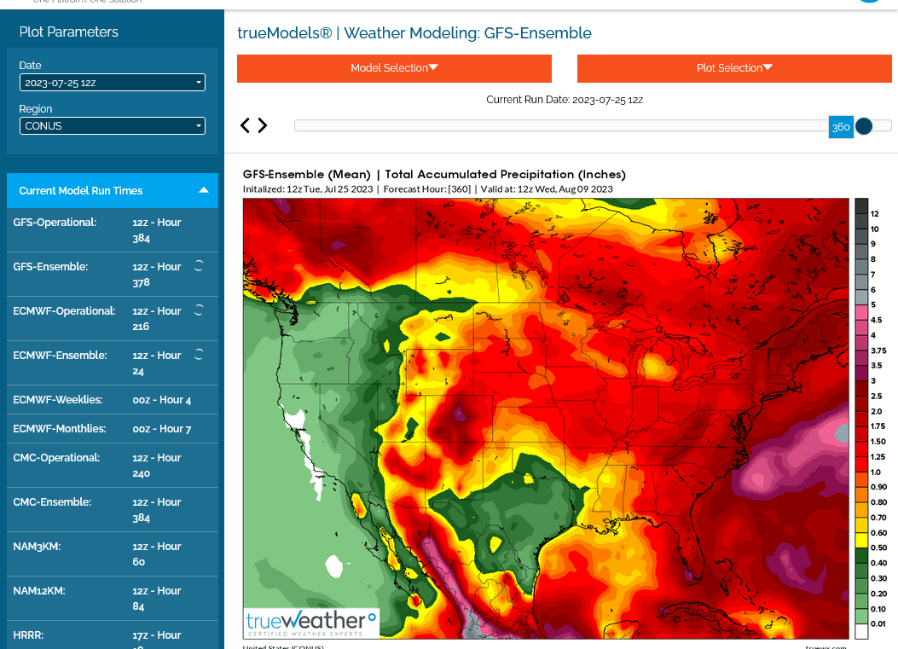This screenshot has width=898, height=649.
Task: Click the '12z - Hour 84' NAM12KM value
Action: coord(157,598)
